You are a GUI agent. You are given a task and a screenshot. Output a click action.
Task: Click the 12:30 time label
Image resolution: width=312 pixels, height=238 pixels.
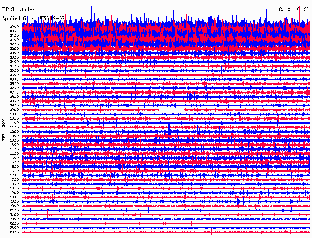[14, 136]
